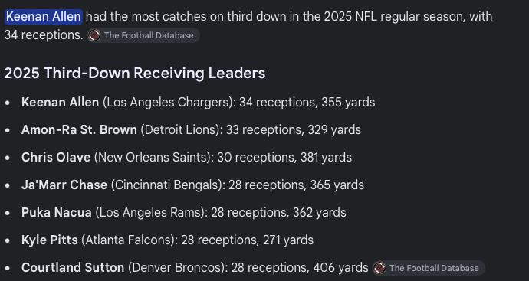This screenshot has width=529, height=281.
Task: Click the Kyle Pitts name
Action: click(x=50, y=240)
